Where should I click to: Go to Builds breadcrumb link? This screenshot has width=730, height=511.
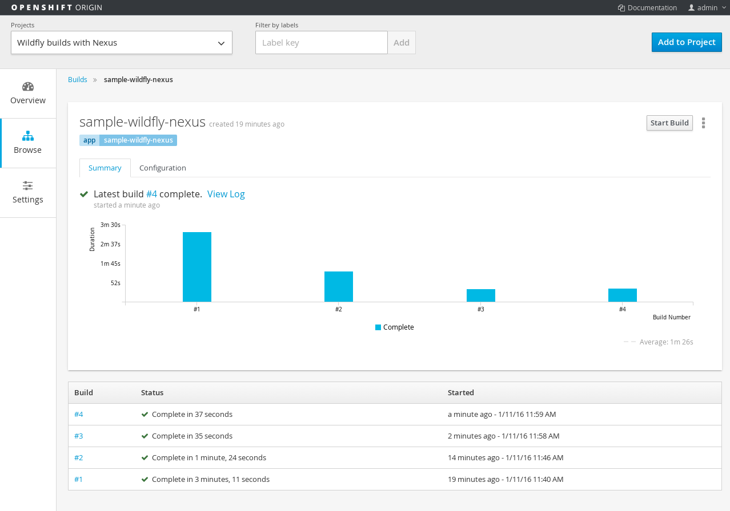78,80
